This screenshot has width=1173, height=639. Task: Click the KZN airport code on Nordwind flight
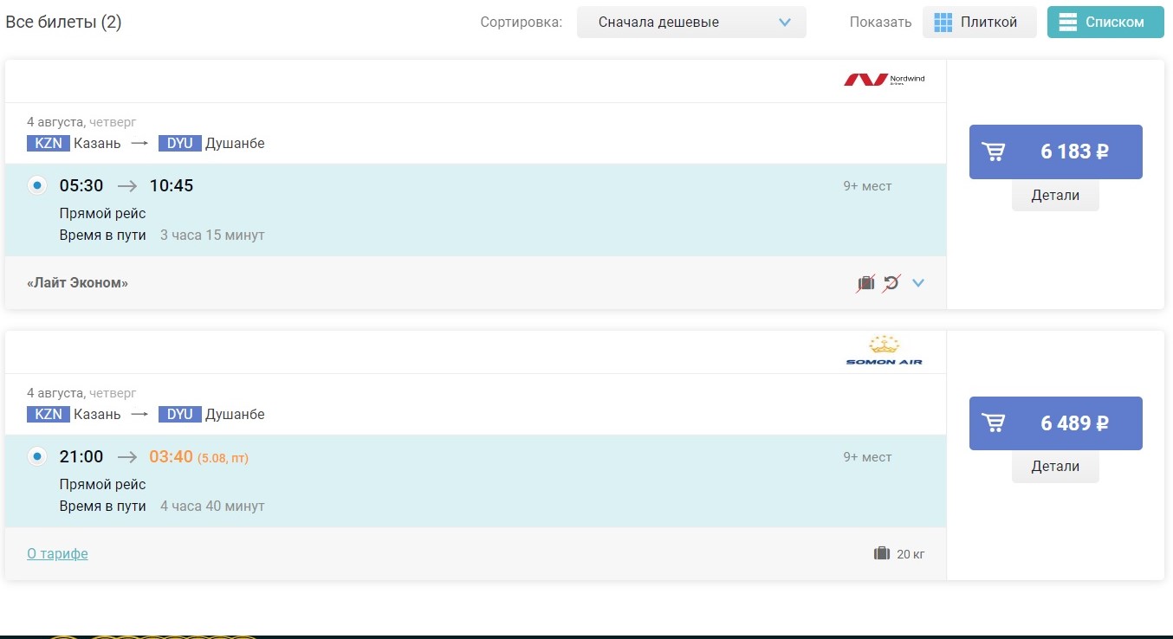coord(49,144)
